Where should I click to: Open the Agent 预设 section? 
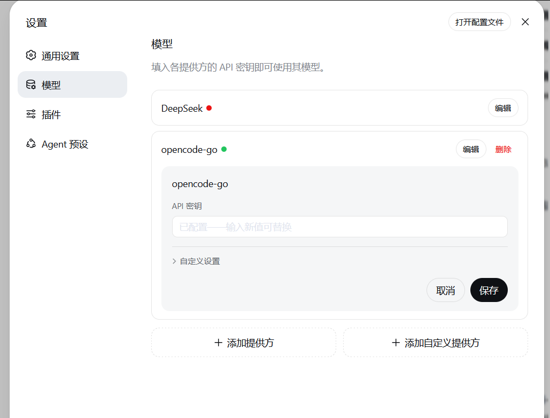72,144
